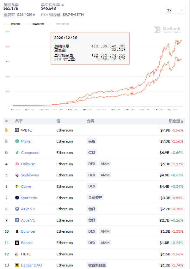Click the help icon beside 真实锁仓量
The width and height of the screenshot is (190, 269).
point(62,5)
